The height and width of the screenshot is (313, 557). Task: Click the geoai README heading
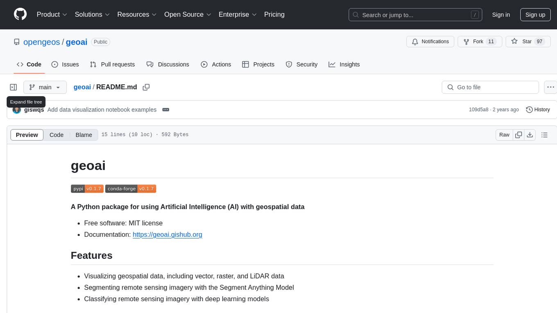pyautogui.click(x=88, y=166)
